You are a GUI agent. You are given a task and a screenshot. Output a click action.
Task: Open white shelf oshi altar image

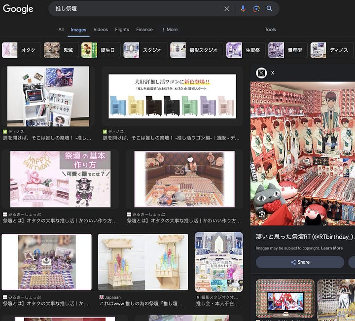tap(48, 96)
